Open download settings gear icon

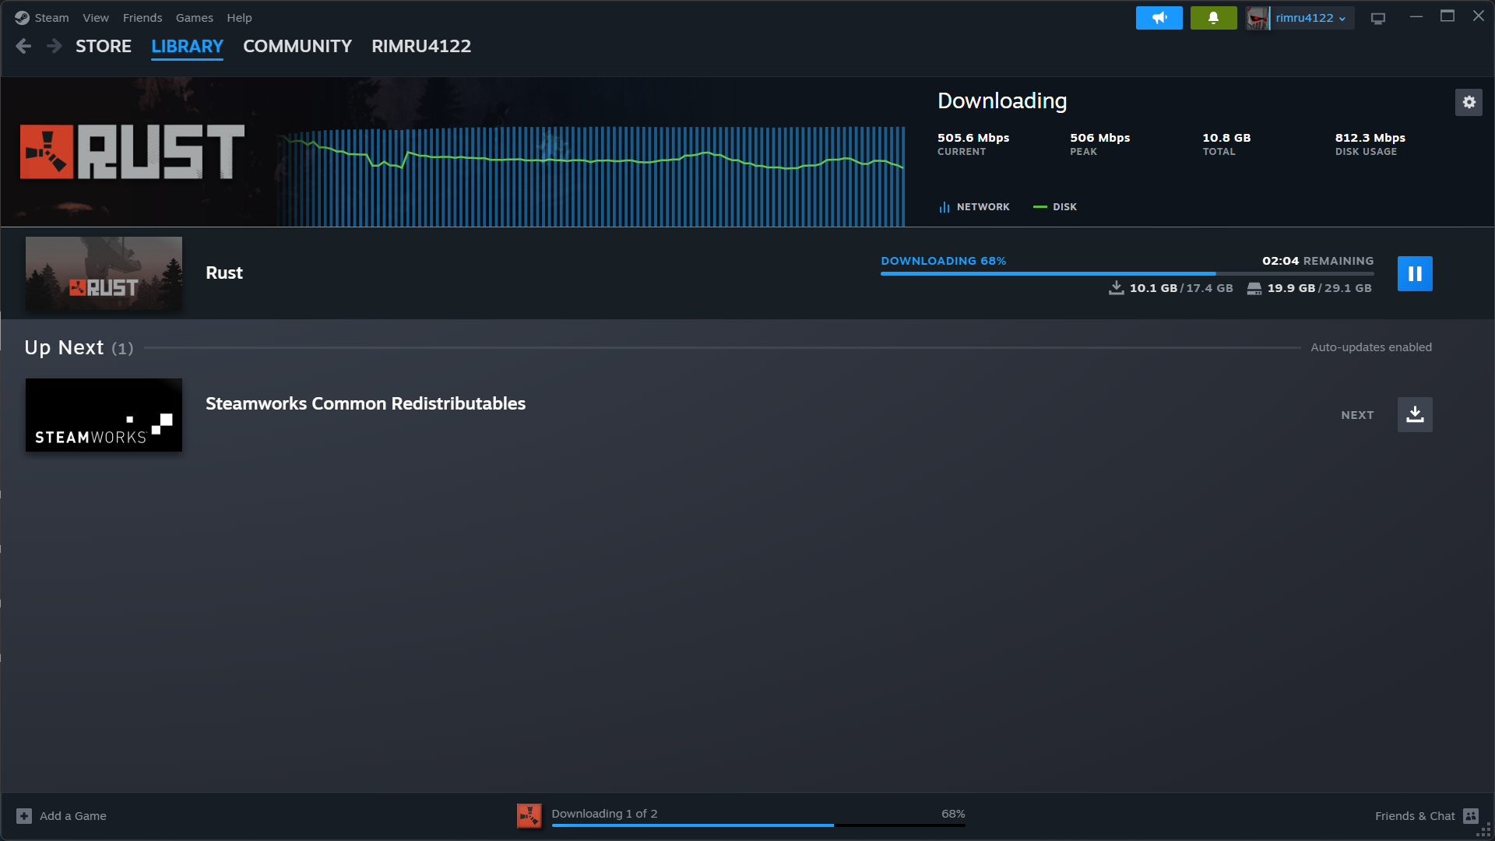pos(1469,102)
